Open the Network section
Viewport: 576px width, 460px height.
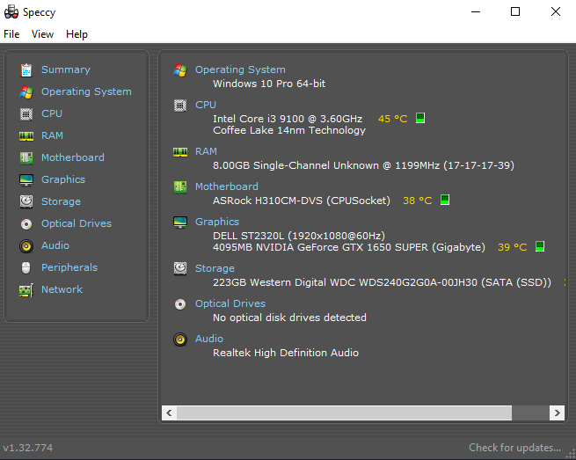[x=62, y=289]
